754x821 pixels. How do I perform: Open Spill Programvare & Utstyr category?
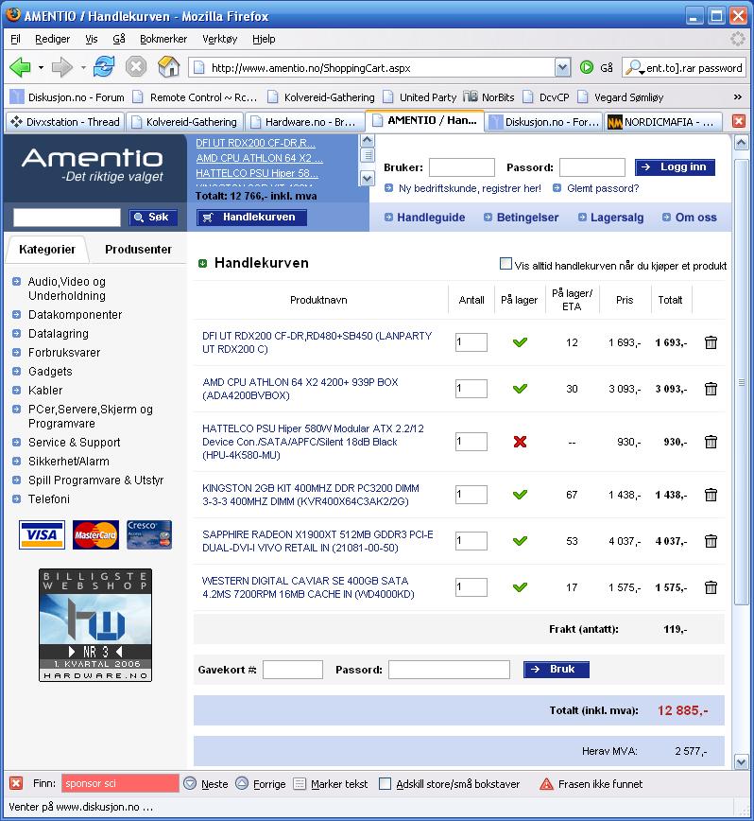click(95, 480)
